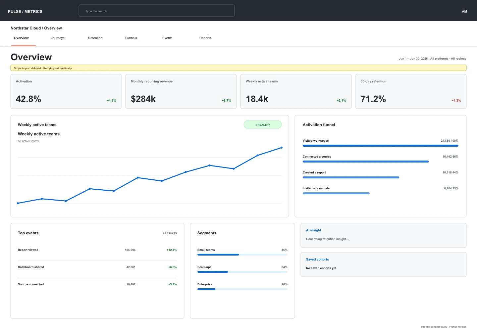The width and height of the screenshot is (477, 331).
Task: Click the +3.1% event change
Action: click(x=173, y=284)
